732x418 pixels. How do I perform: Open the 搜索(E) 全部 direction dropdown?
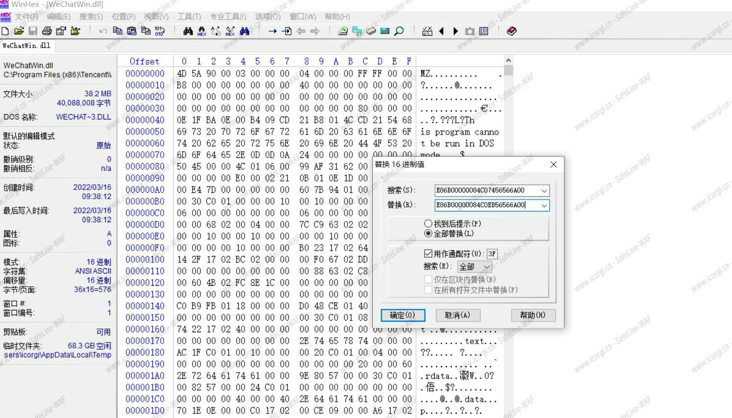[x=474, y=267]
